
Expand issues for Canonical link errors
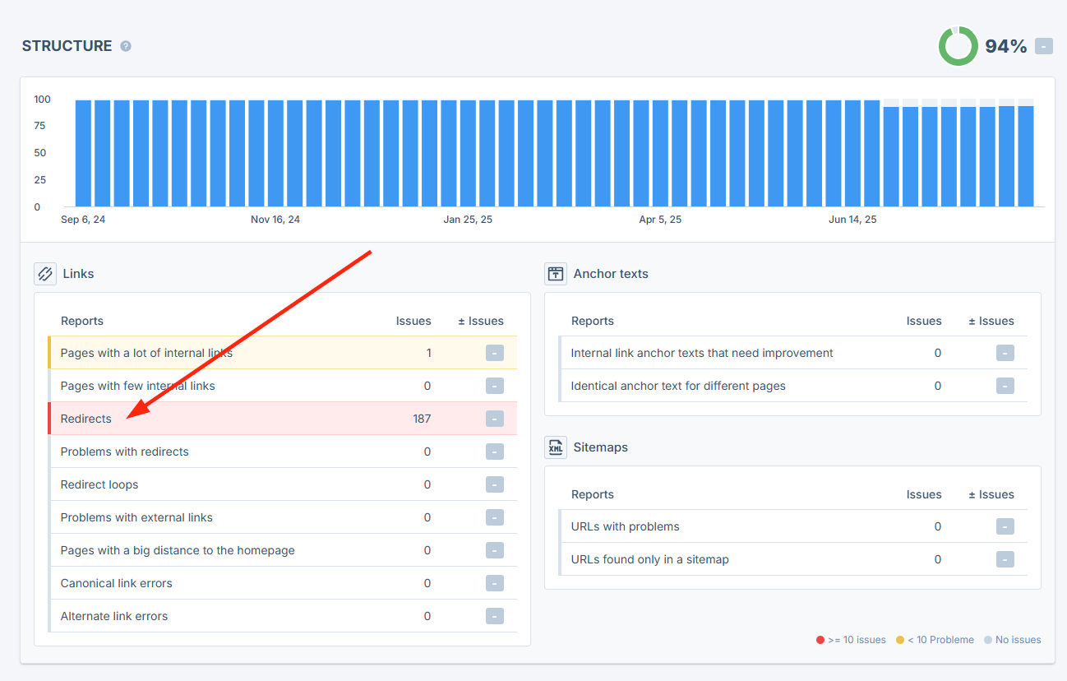pyautogui.click(x=494, y=583)
